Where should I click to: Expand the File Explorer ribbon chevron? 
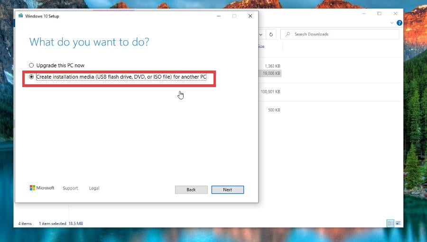point(391,23)
